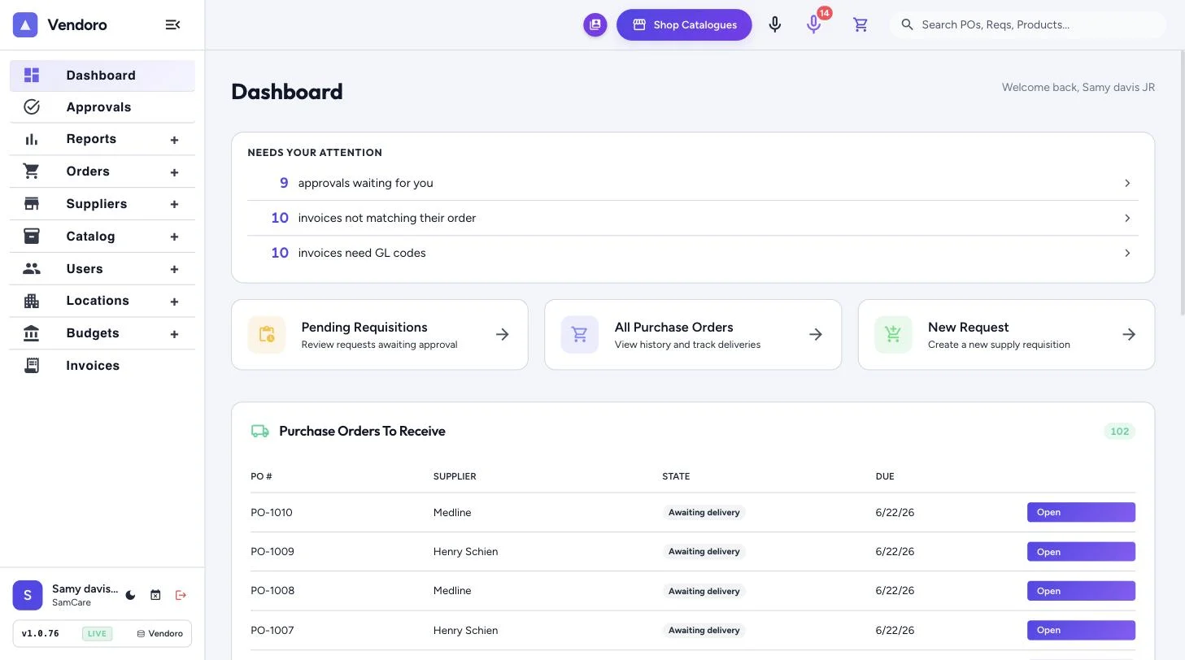Expand the Users submenu plus
Screen dimensions: 1185x660
tap(174, 269)
